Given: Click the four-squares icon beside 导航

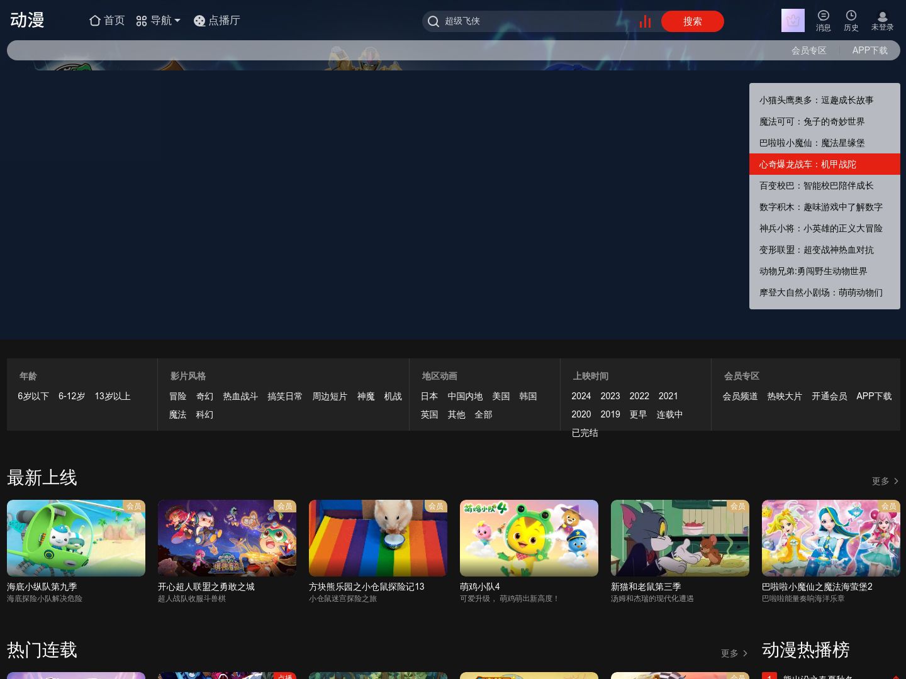Looking at the screenshot, I should (142, 21).
